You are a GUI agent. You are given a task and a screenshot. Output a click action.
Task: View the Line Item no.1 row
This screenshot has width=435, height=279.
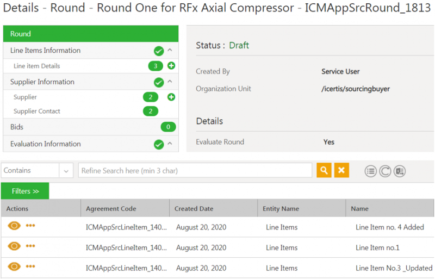coord(14,246)
